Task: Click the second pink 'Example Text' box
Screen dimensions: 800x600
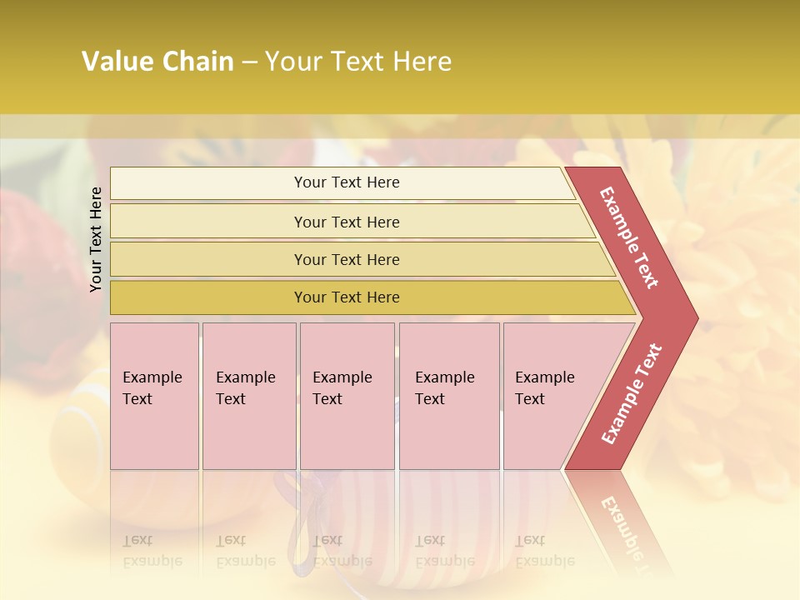Action: tap(249, 396)
